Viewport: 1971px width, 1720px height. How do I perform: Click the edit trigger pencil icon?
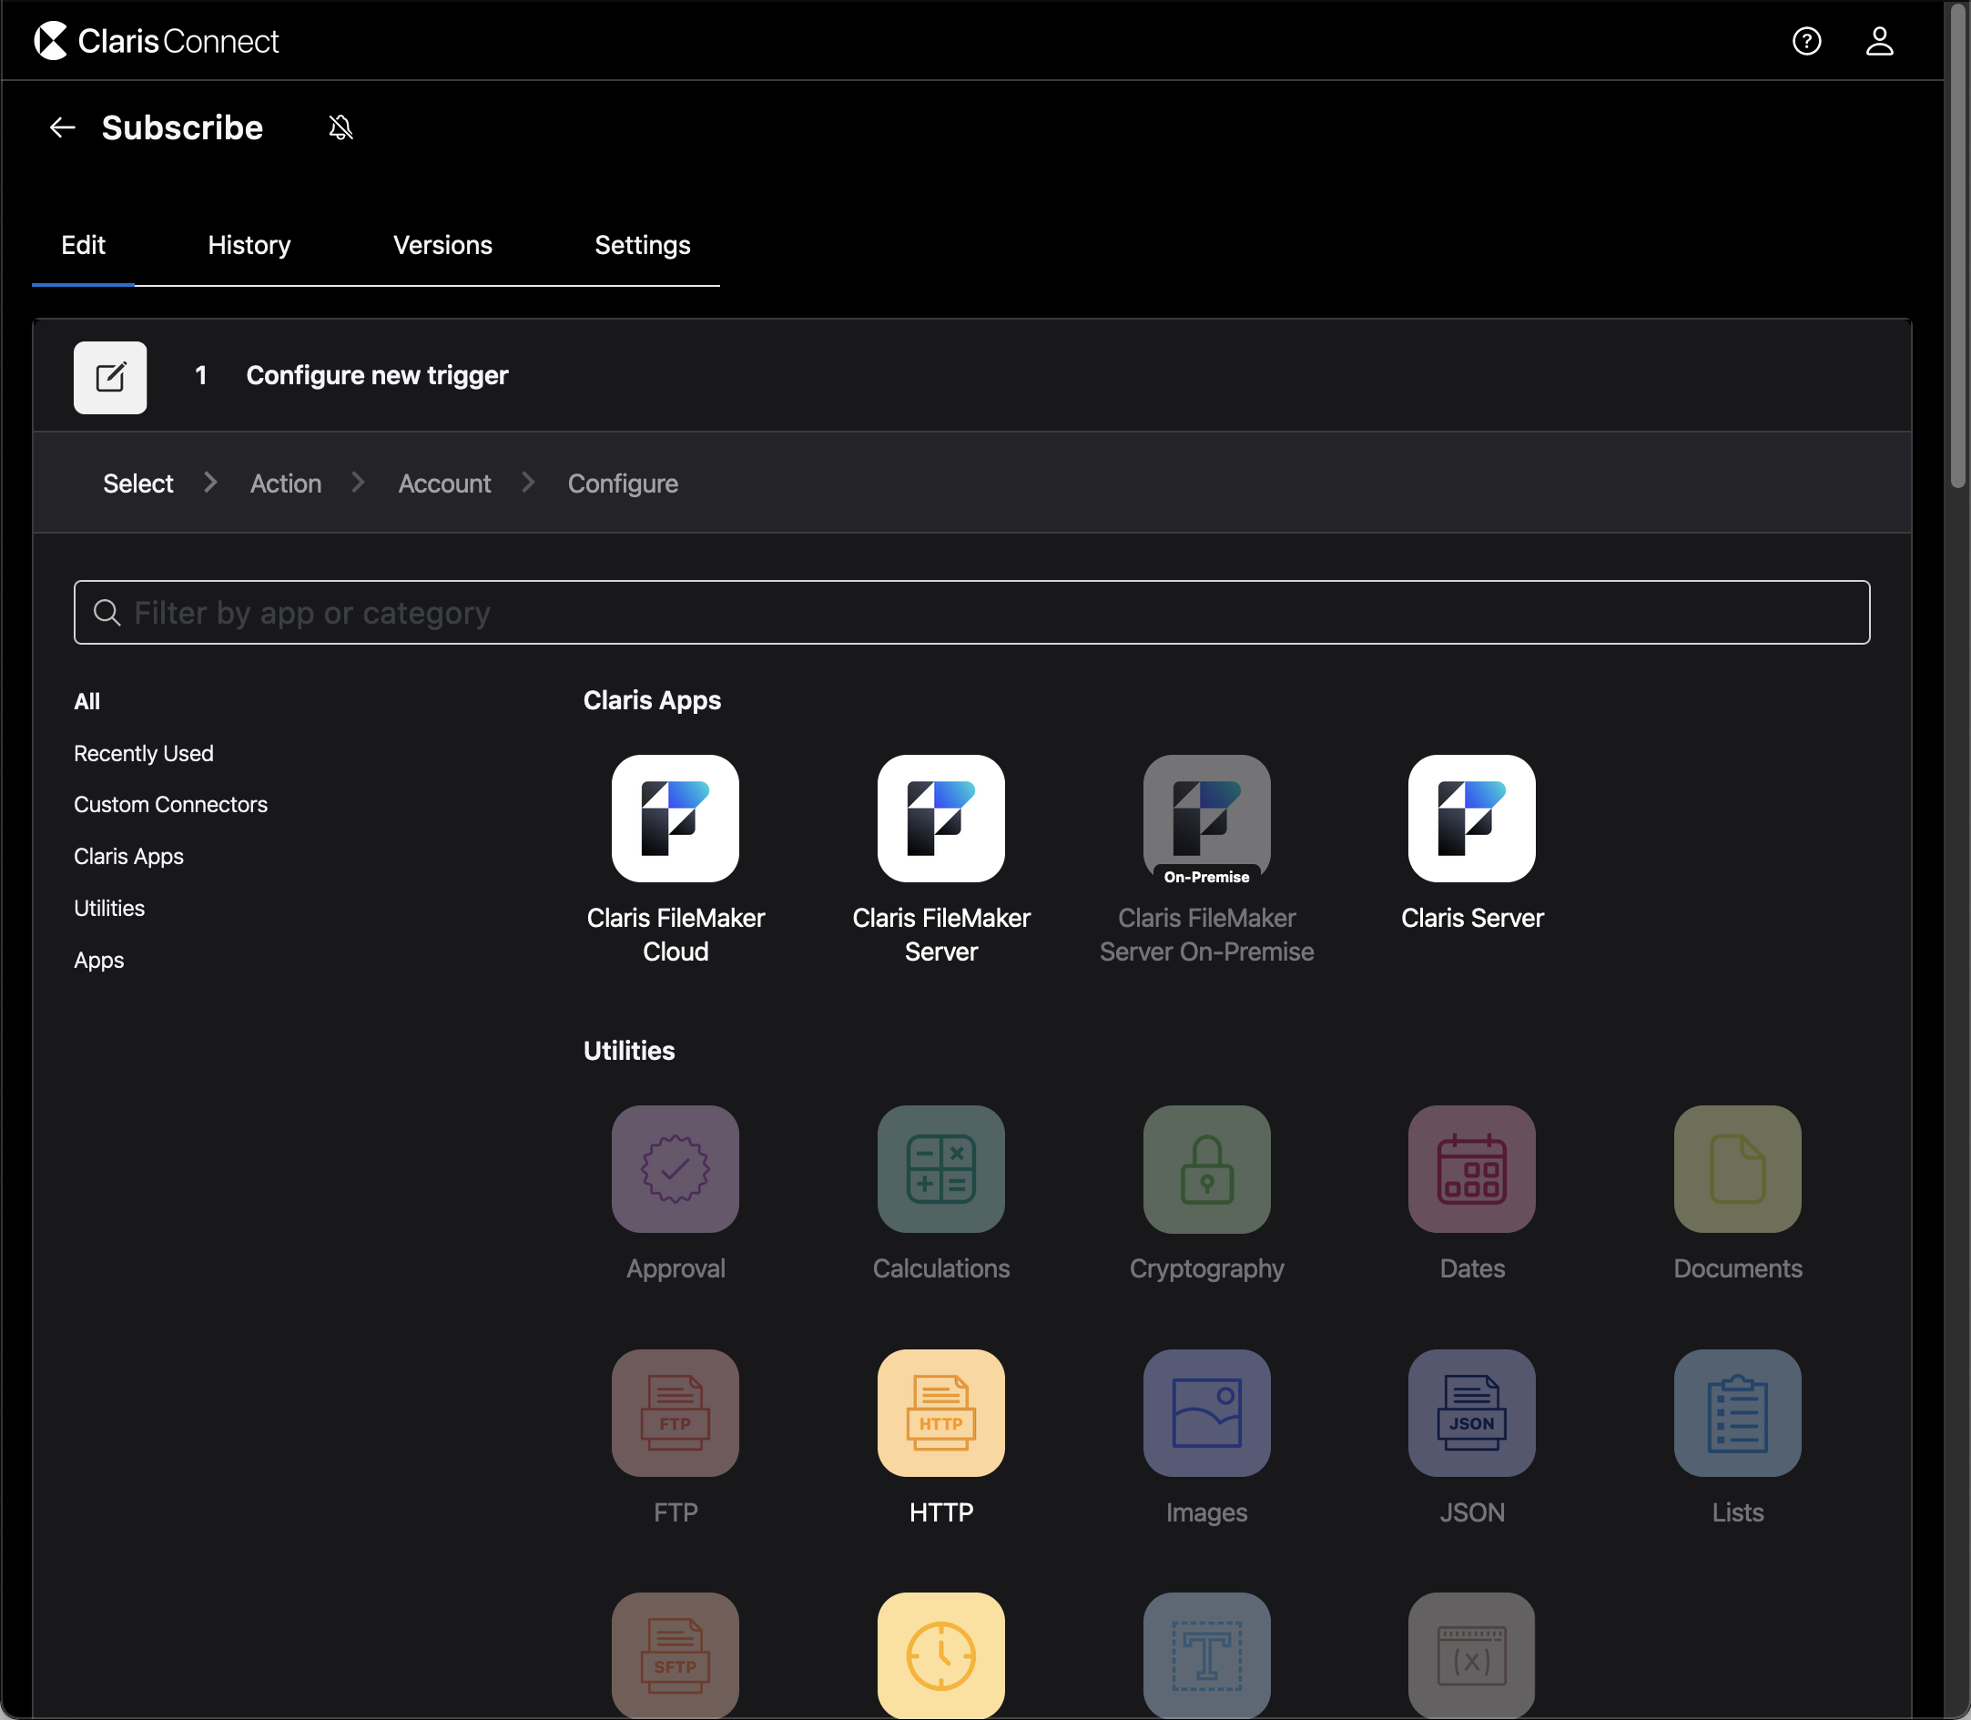(x=110, y=377)
